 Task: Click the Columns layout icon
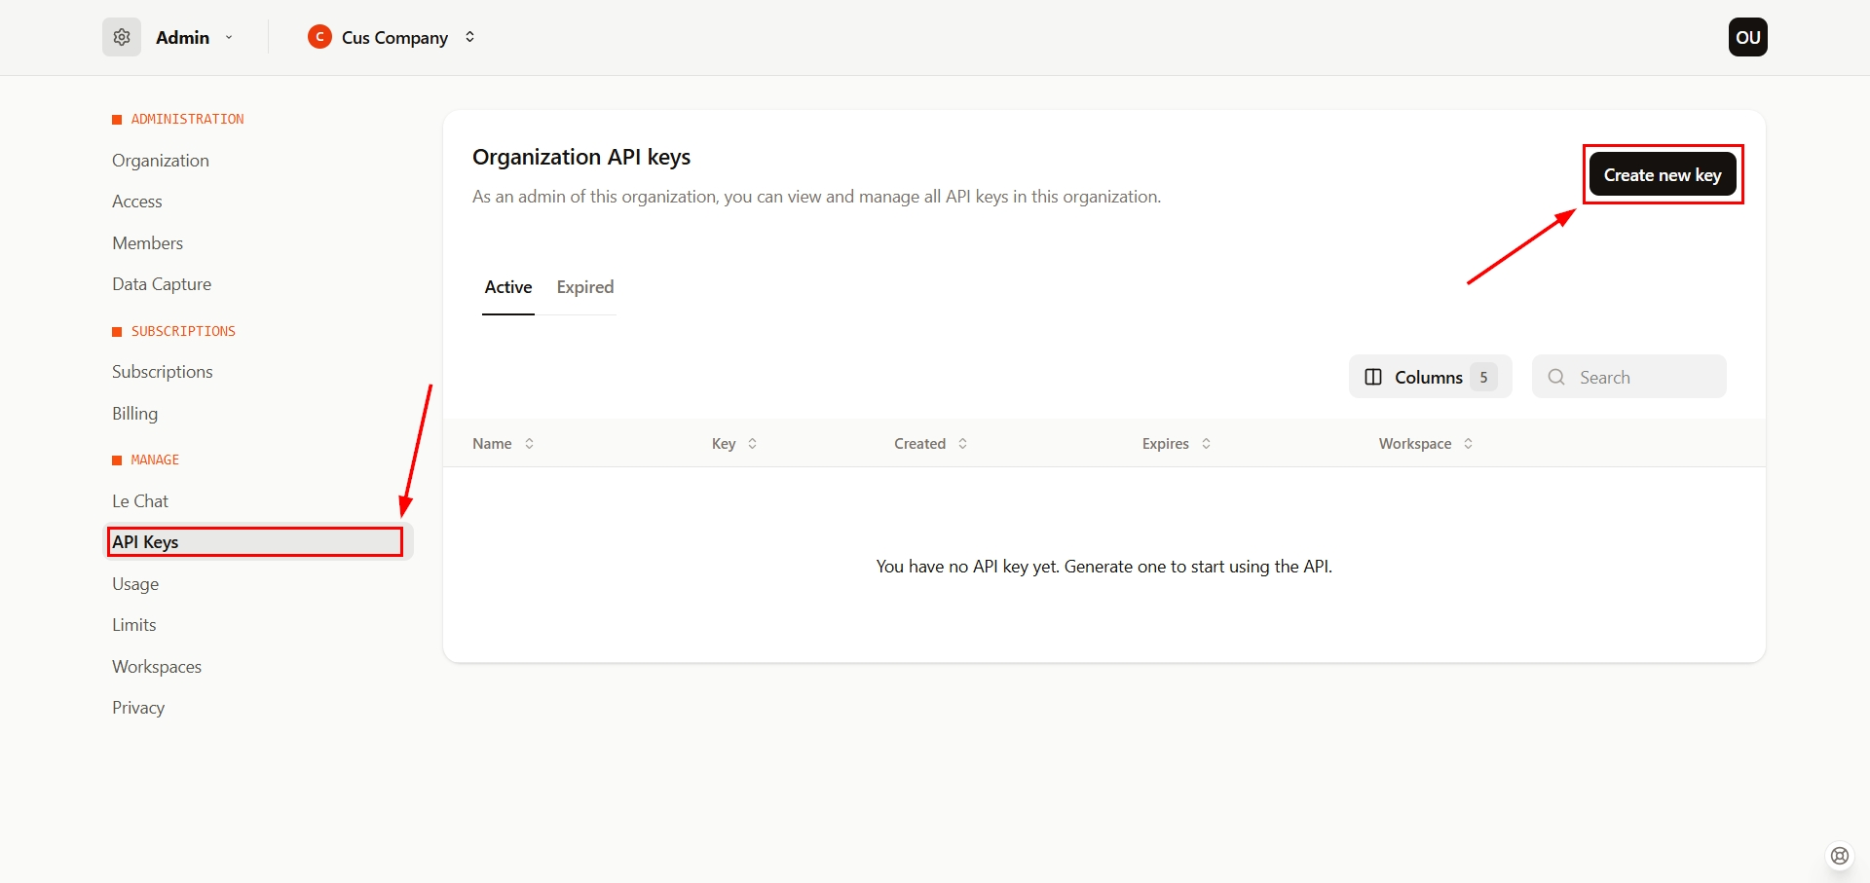click(x=1373, y=377)
